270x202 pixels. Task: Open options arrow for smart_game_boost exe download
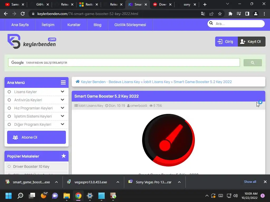coord(56,182)
